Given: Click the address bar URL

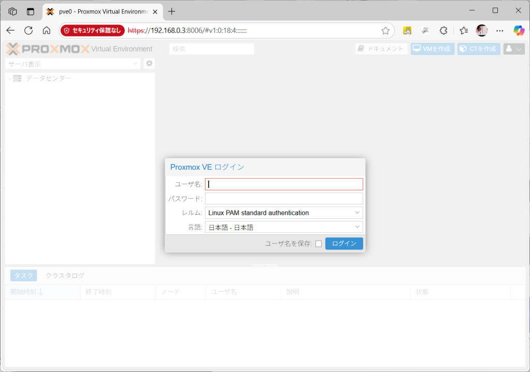Looking at the screenshot, I should pos(187,31).
